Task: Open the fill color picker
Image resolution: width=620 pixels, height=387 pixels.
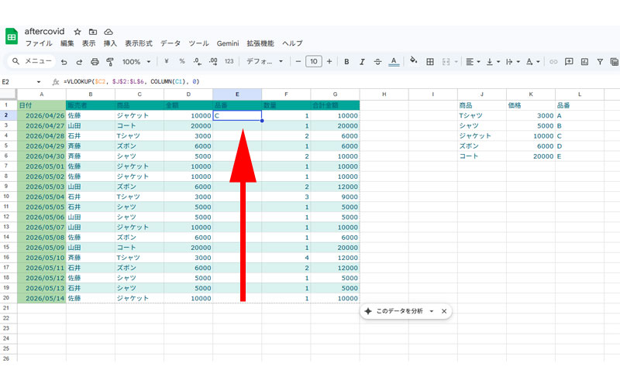Action: [414, 61]
